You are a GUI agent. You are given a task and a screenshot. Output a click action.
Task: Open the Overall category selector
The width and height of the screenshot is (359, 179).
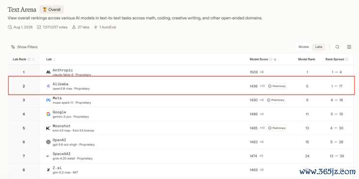pyautogui.click(x=51, y=10)
